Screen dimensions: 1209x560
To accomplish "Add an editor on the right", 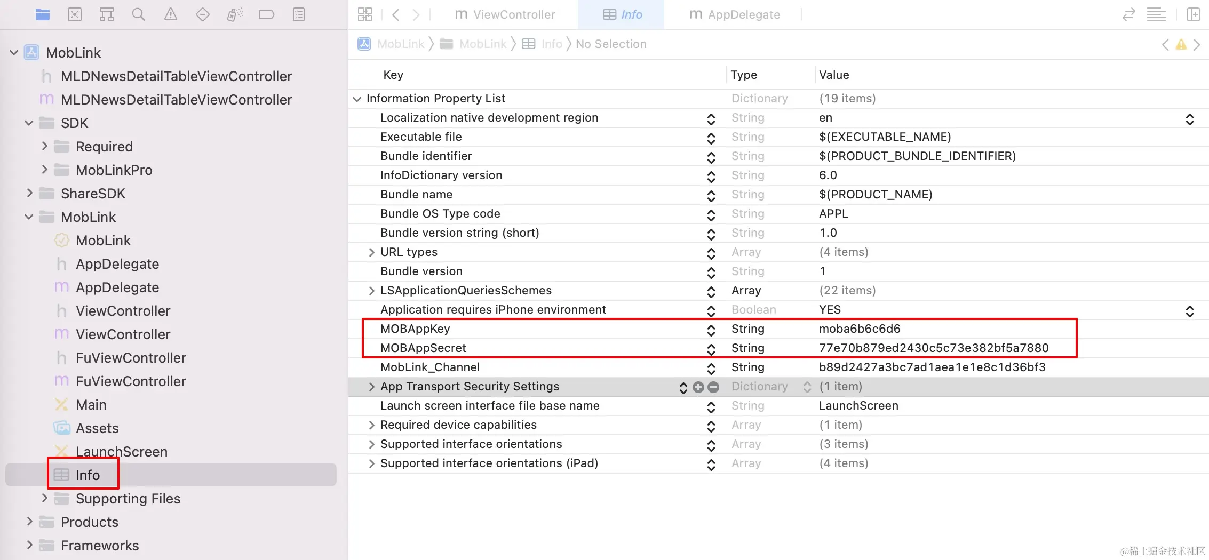I will click(1194, 14).
